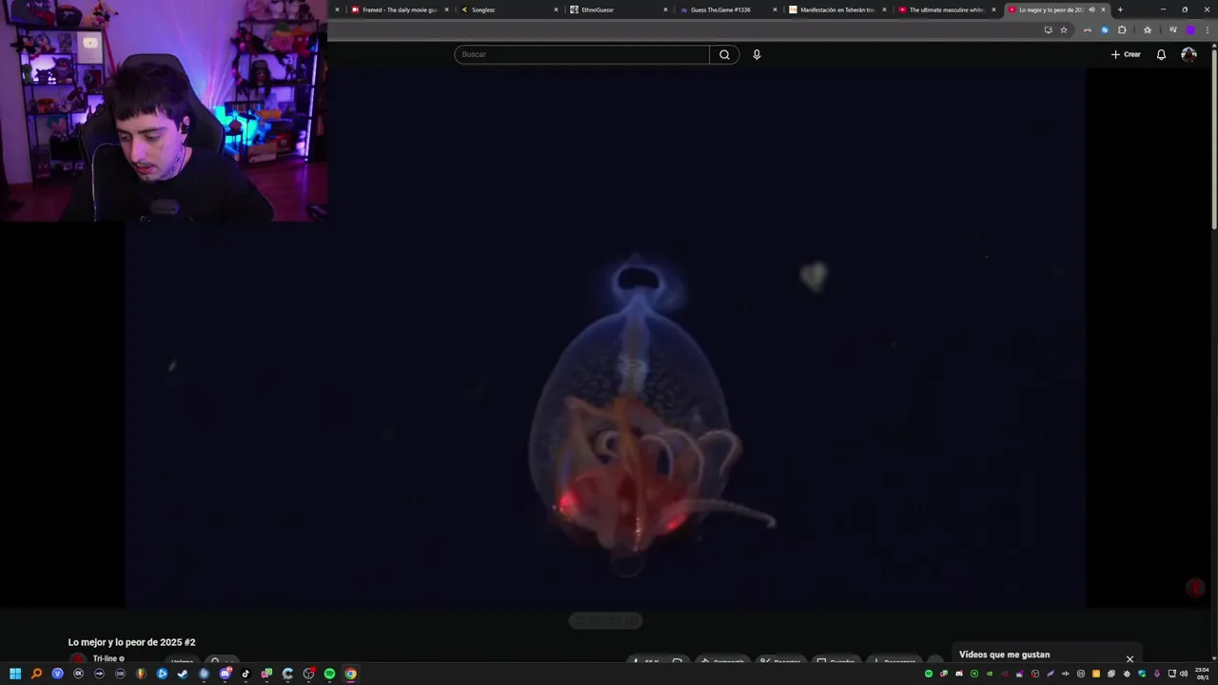Image resolution: width=1218 pixels, height=685 pixels.
Task: Open TikTok from the taskbar
Action: tap(246, 674)
